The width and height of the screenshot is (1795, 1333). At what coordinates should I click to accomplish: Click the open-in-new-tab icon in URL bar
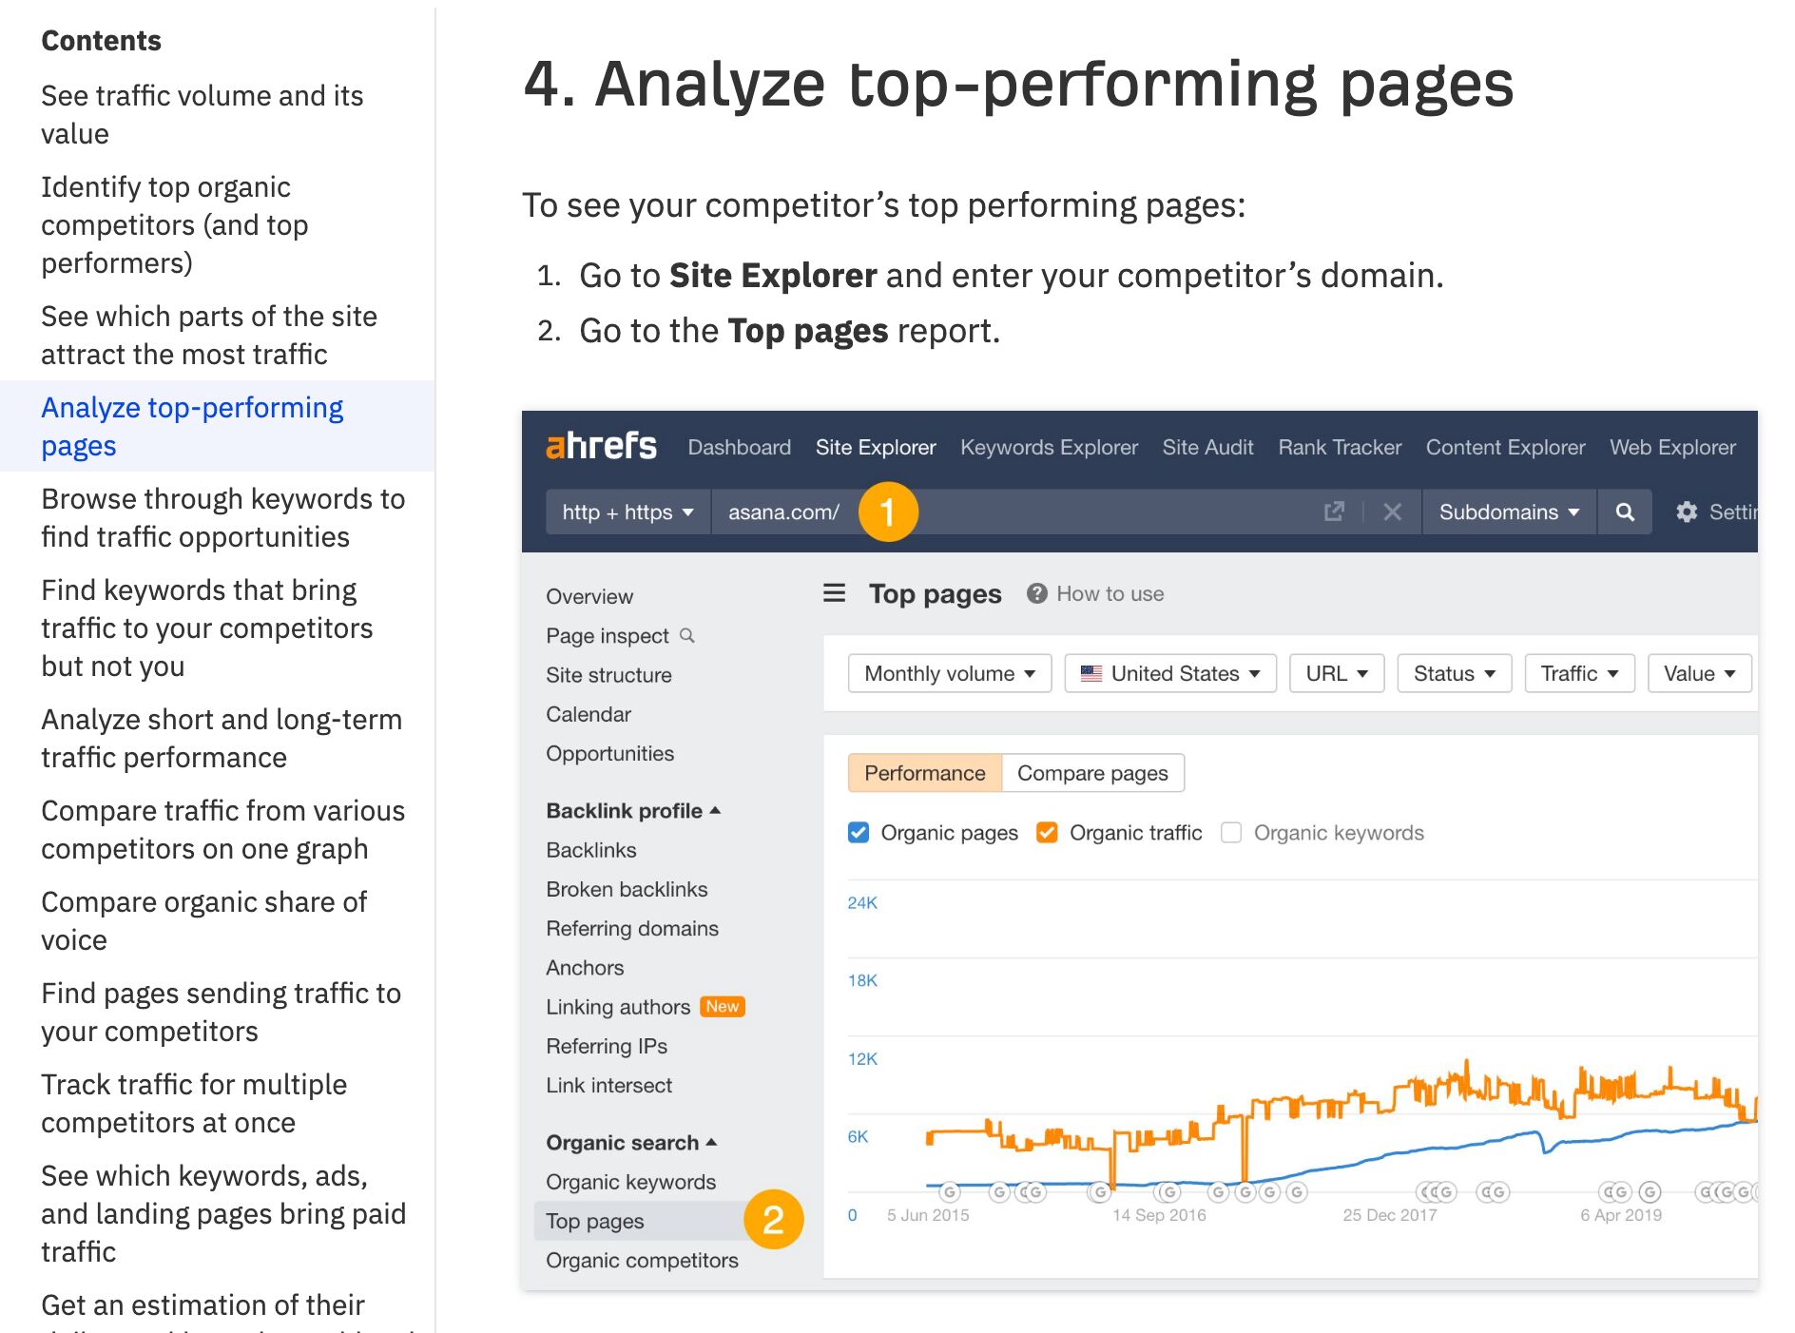coord(1334,512)
